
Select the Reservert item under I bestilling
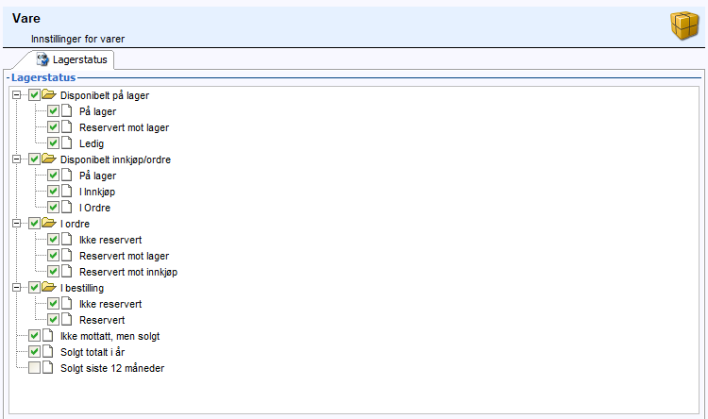(102, 320)
